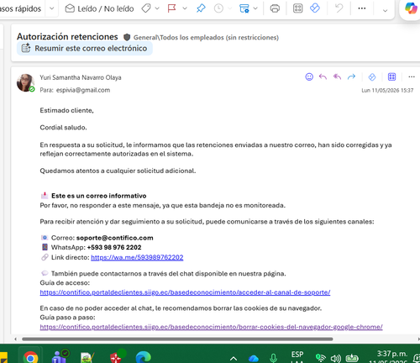Click the OneDrive cloud tray icon

pos(253,358)
